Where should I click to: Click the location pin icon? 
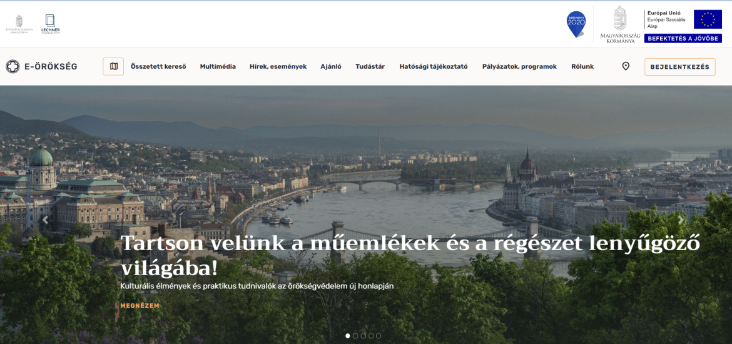click(x=626, y=66)
